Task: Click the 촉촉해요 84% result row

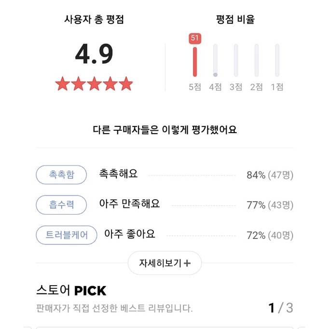Action: click(x=196, y=175)
